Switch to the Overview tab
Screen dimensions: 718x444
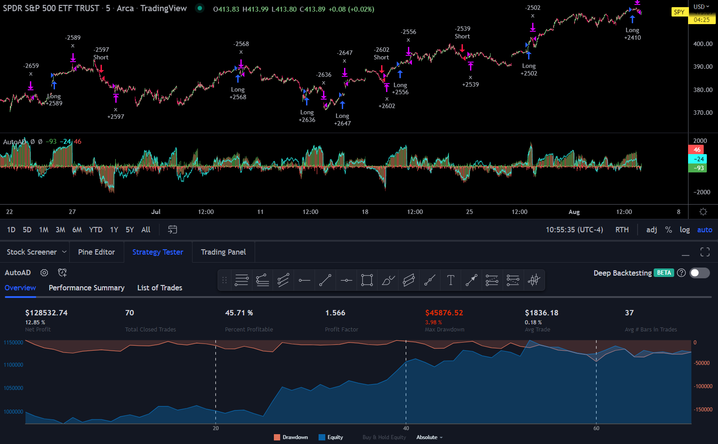(x=20, y=288)
